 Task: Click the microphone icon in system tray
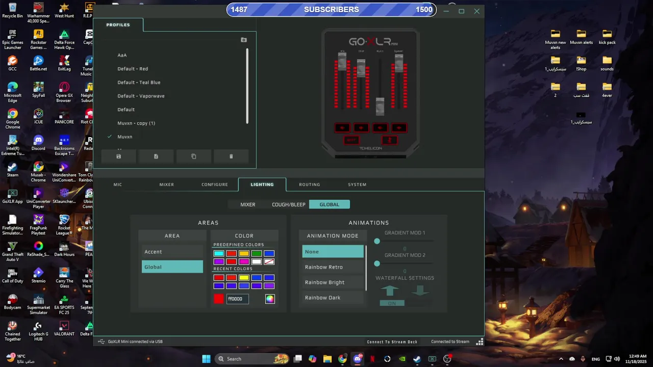click(x=583, y=359)
